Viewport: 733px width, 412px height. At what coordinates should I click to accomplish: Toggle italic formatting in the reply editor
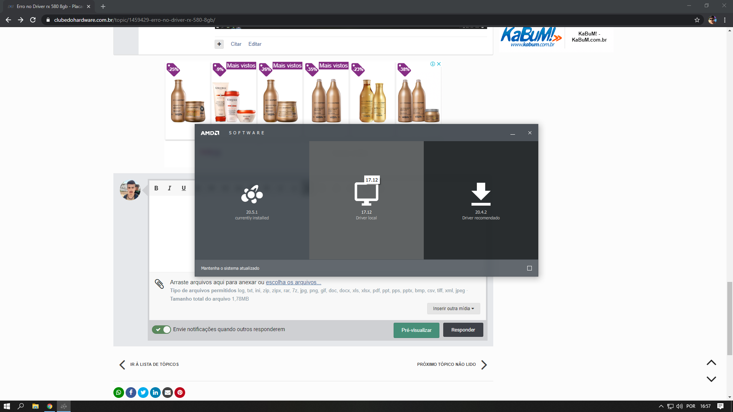click(170, 188)
